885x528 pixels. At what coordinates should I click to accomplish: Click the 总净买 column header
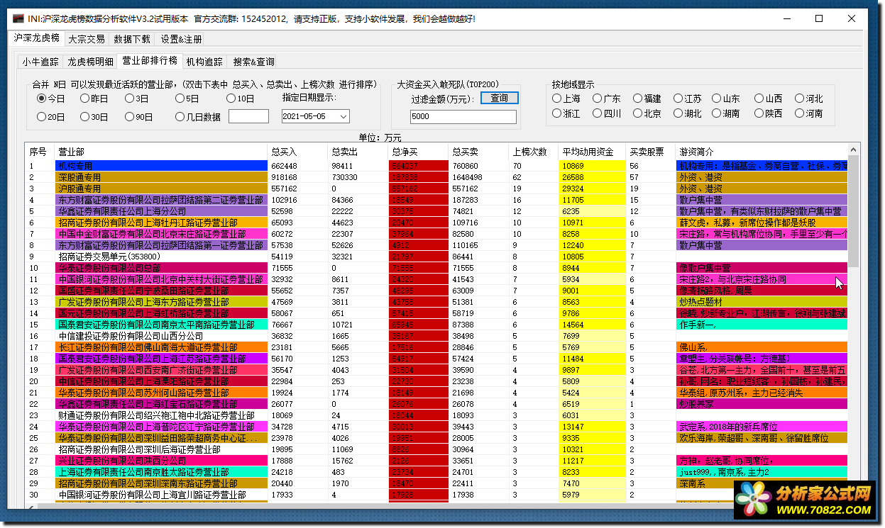pos(418,152)
